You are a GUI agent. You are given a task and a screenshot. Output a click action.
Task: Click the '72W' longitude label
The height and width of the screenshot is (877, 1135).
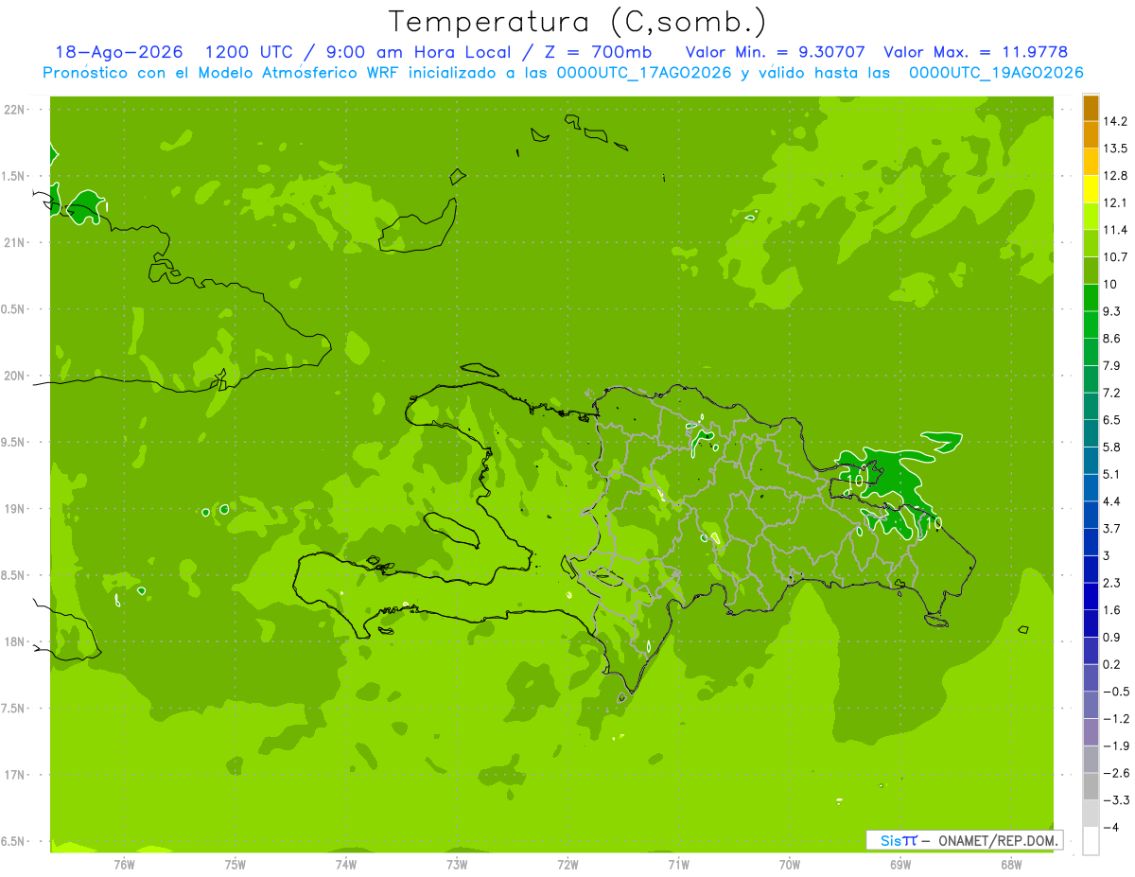(x=567, y=863)
